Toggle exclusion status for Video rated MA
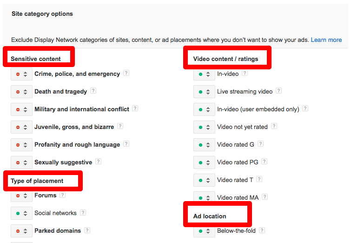351x243 pixels. click(204, 197)
